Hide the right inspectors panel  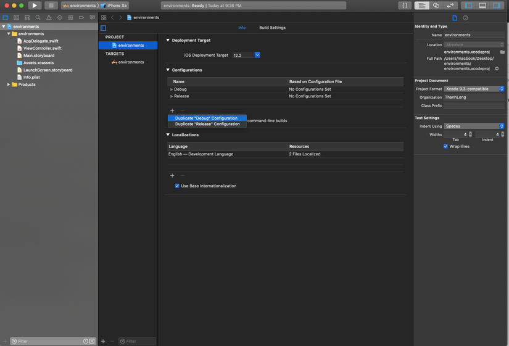tap(497, 6)
